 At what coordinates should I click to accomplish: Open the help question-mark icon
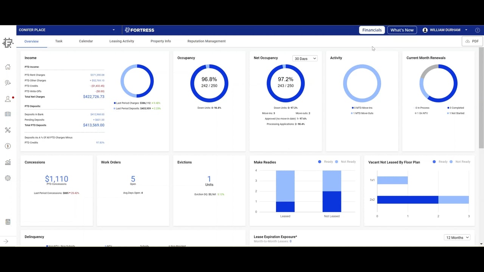pyautogui.click(x=477, y=30)
